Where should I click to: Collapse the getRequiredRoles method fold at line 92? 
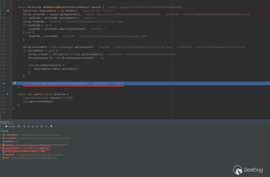point(12,7)
